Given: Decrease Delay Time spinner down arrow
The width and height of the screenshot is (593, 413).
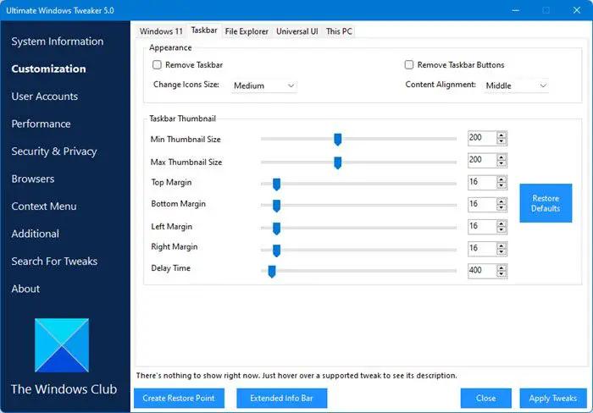Looking at the screenshot, I should [502, 273].
